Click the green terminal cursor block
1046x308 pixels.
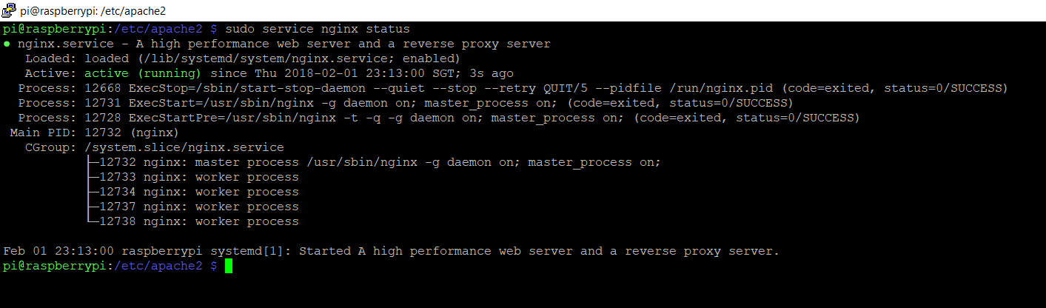pyautogui.click(x=229, y=266)
